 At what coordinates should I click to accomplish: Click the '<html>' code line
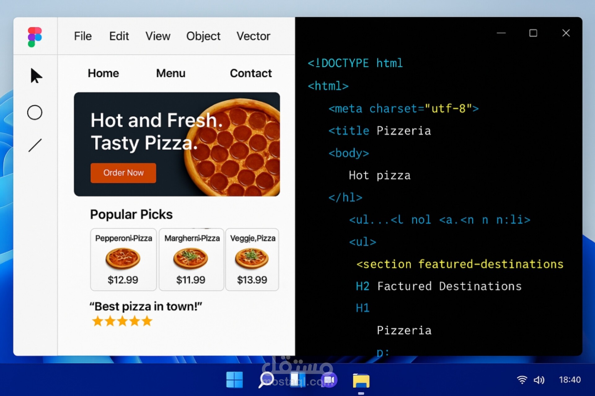coord(328,86)
